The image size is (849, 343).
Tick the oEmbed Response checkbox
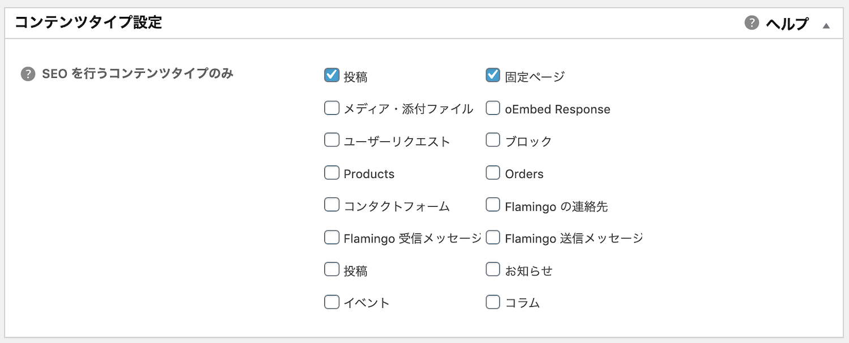pos(493,108)
